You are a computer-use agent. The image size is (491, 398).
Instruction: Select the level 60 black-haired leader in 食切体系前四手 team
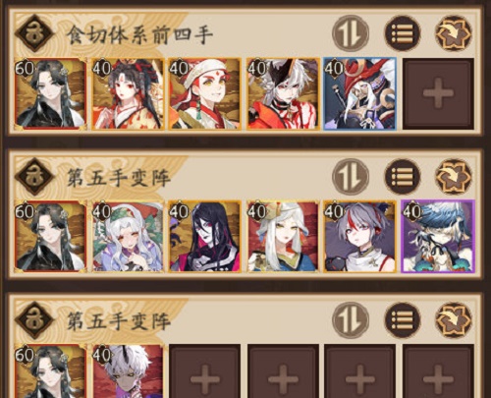(50, 94)
